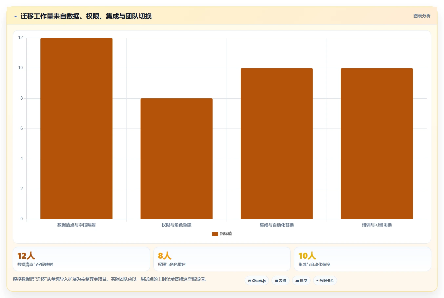Click the 指标值 legend label
Image resolution: width=444 pixels, height=298 pixels.
click(x=226, y=234)
